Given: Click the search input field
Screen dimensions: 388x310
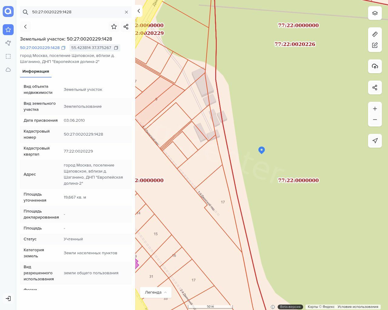Looking at the screenshot, I should (x=76, y=12).
